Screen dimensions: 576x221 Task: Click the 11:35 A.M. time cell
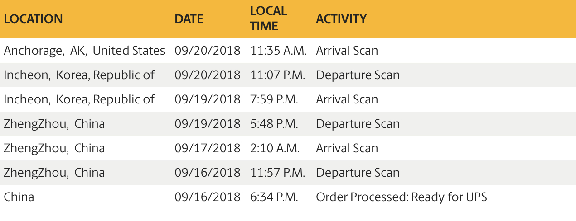[279, 51]
